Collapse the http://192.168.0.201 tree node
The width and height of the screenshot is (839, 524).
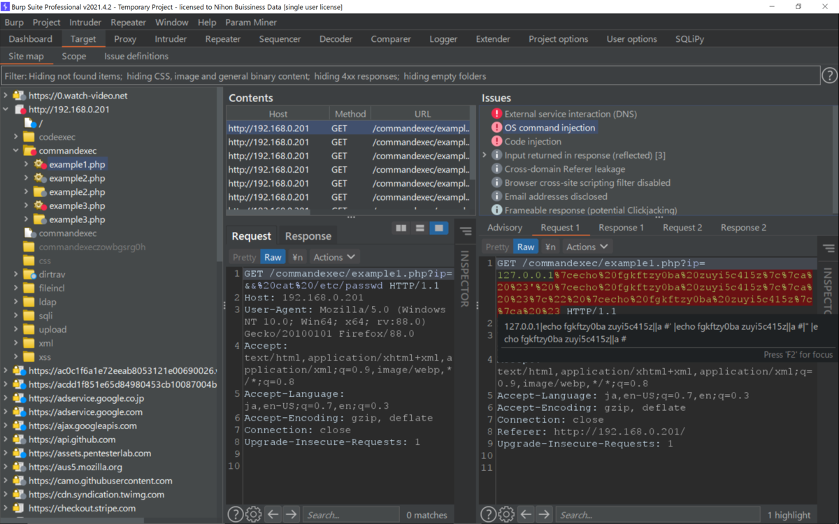tap(6, 110)
